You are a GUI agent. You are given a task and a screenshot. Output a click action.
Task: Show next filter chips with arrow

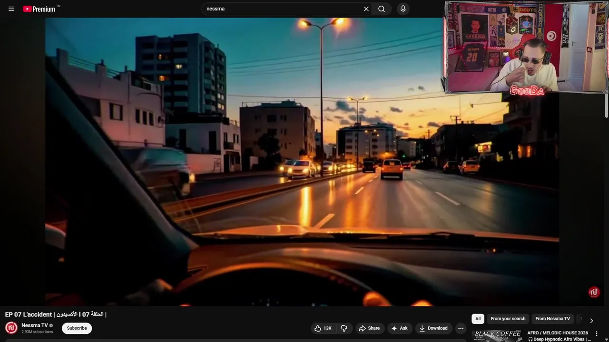point(591,321)
